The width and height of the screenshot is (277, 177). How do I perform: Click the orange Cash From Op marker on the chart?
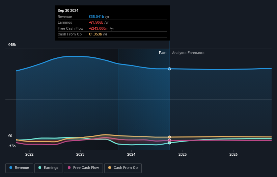[169, 137]
